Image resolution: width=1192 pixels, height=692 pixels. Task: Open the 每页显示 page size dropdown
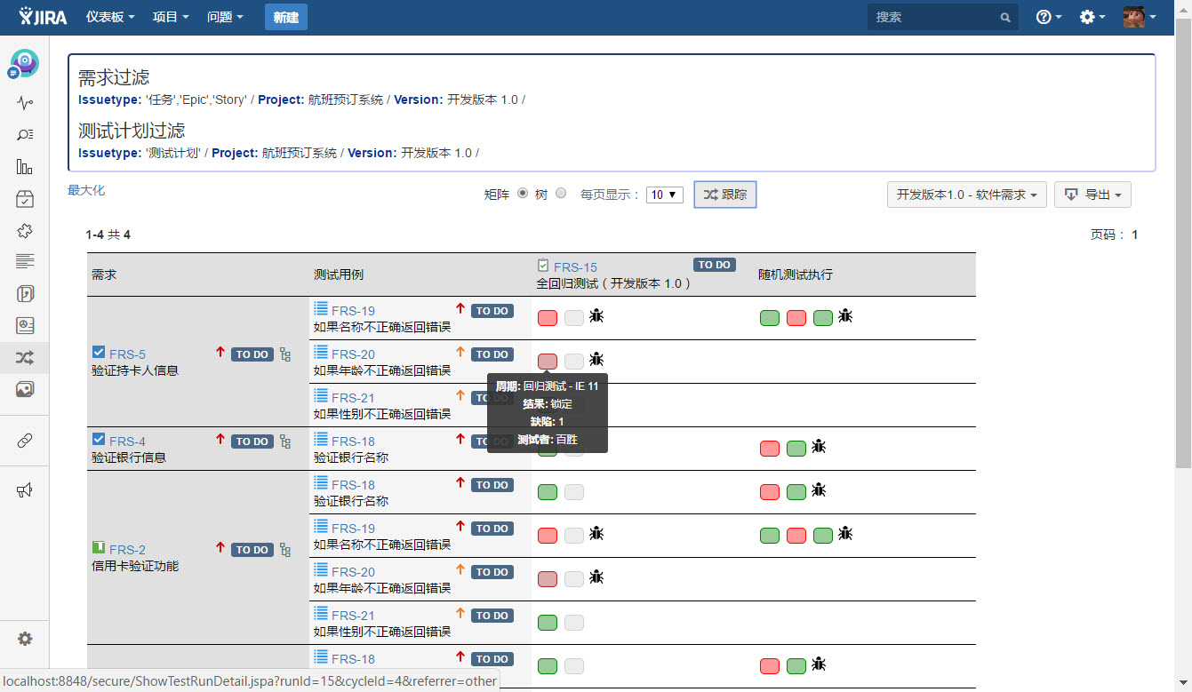664,195
